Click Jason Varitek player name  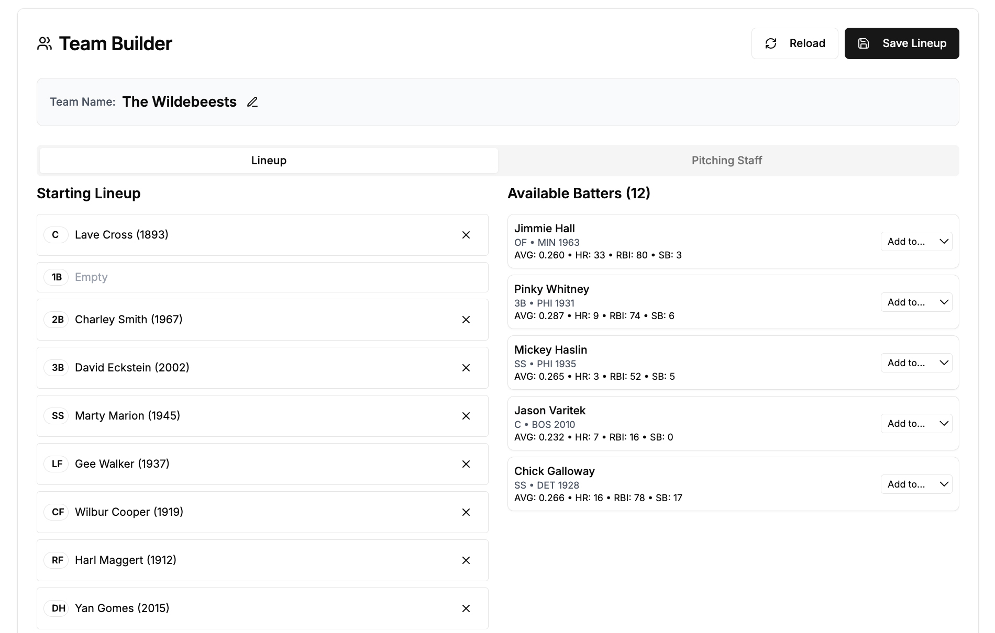point(550,411)
